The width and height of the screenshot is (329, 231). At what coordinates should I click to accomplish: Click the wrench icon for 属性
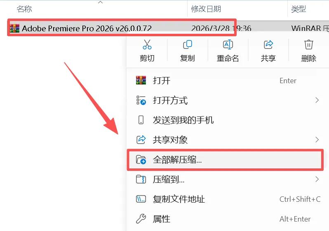click(141, 219)
